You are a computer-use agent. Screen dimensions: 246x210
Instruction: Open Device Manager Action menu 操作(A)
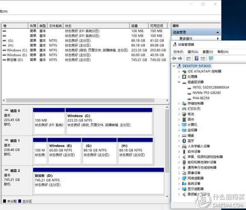193,52
